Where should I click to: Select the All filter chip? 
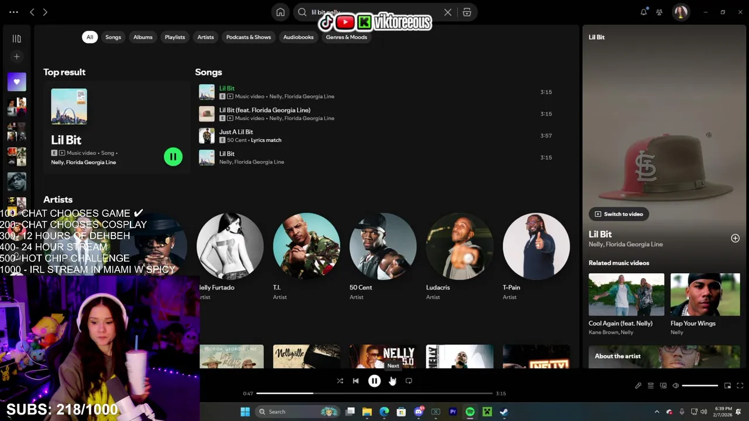pos(90,37)
